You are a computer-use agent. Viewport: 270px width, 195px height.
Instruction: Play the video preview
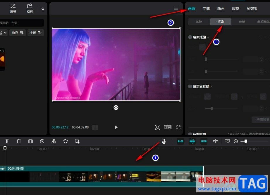coord(116,127)
